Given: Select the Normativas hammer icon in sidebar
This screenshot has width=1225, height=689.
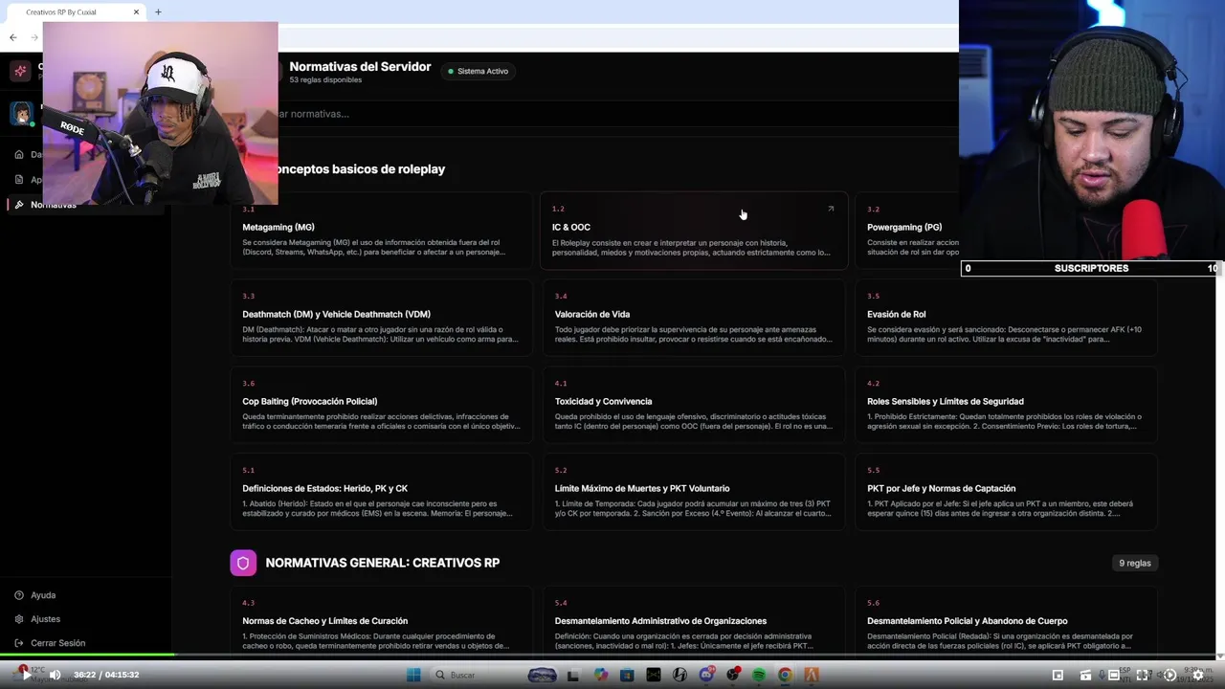Looking at the screenshot, I should pos(19,205).
